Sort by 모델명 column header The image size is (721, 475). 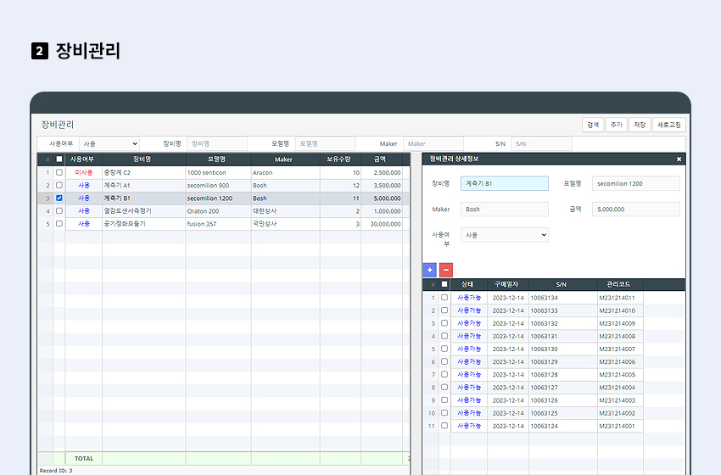point(218,159)
